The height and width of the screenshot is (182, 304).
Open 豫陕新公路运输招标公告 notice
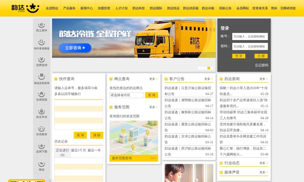[x=189, y=115]
